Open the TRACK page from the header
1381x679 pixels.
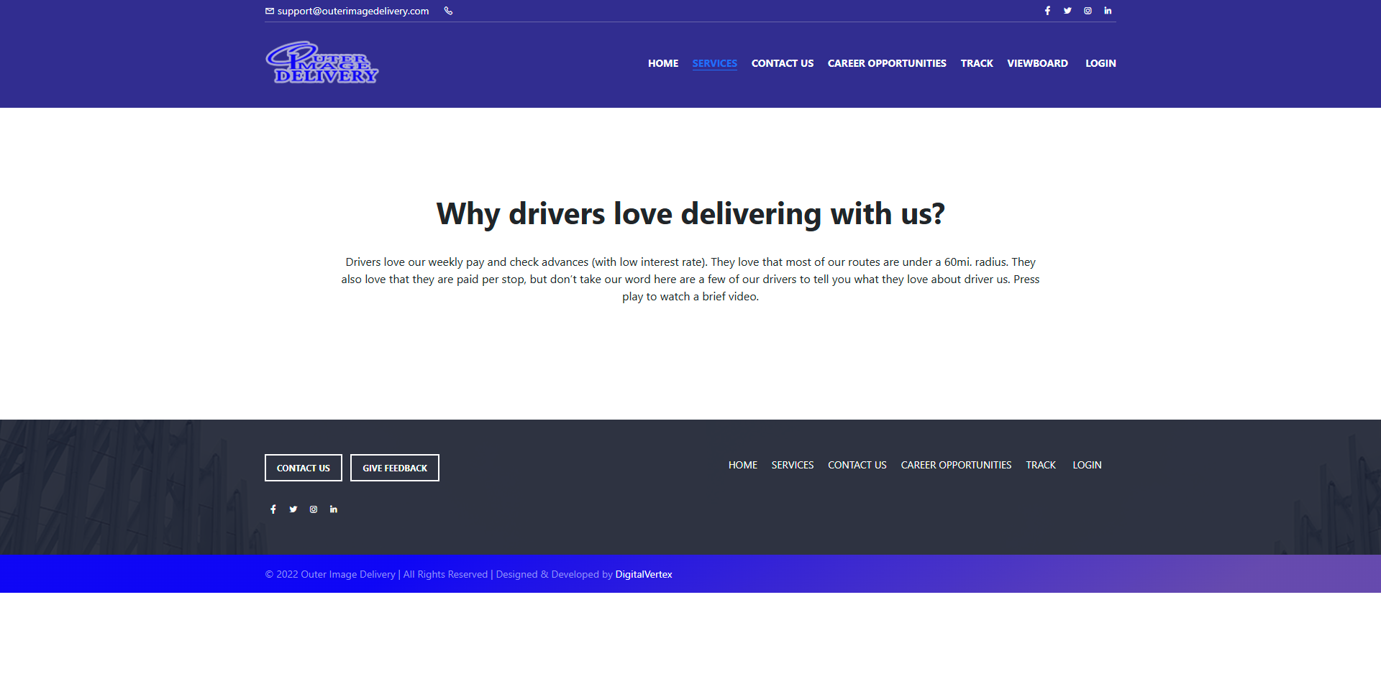pos(977,63)
